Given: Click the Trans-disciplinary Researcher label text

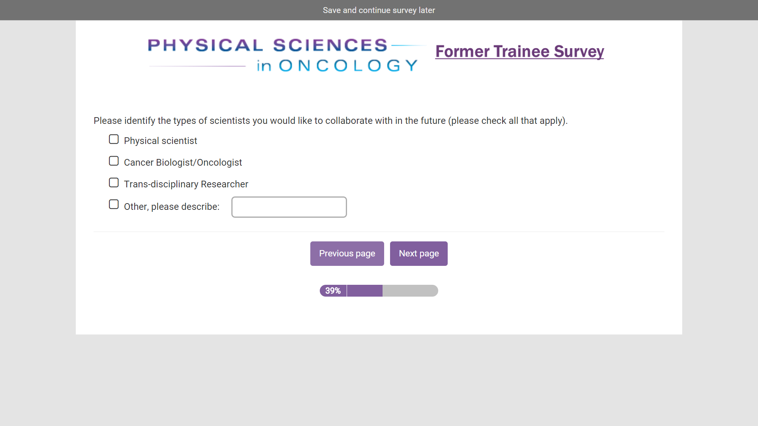Looking at the screenshot, I should point(186,184).
